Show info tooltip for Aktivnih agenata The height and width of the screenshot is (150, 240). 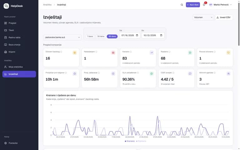215,73
